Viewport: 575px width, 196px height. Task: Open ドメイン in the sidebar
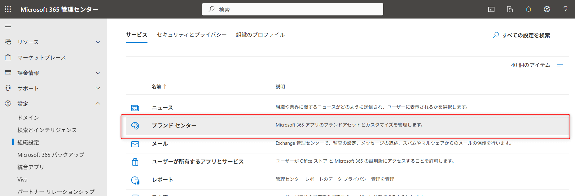click(28, 118)
